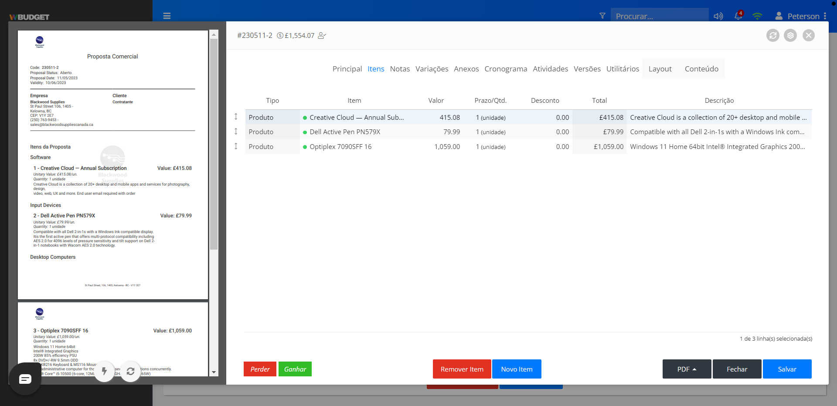The width and height of the screenshot is (837, 406).
Task: Reload the PDF preview with refresh button
Action: [130, 371]
